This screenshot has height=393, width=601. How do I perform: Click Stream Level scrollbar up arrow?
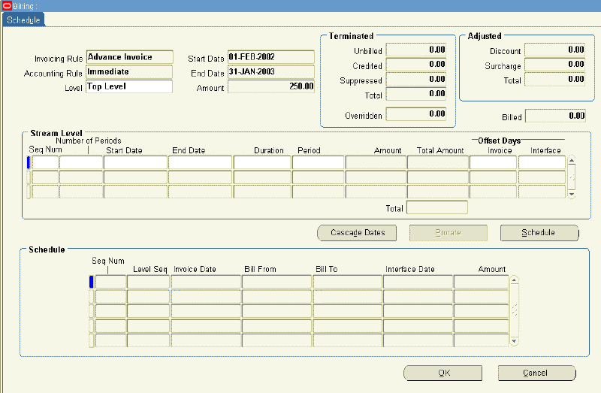[572, 160]
